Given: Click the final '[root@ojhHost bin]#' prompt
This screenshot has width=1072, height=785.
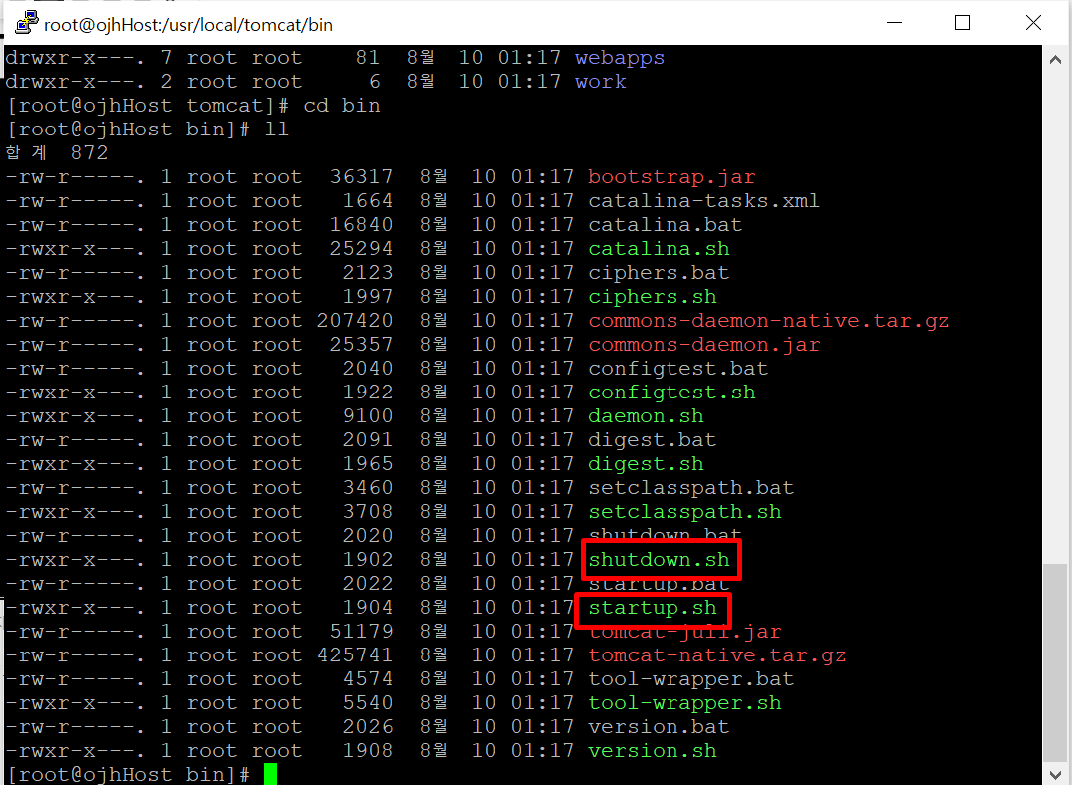Looking at the screenshot, I should pos(129,775).
